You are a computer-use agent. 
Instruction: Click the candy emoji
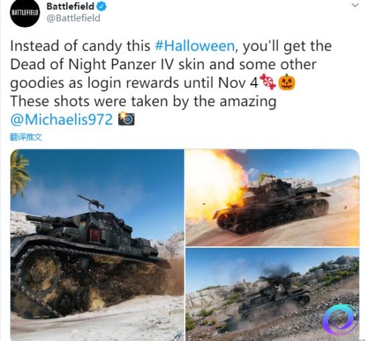pyautogui.click(x=268, y=82)
